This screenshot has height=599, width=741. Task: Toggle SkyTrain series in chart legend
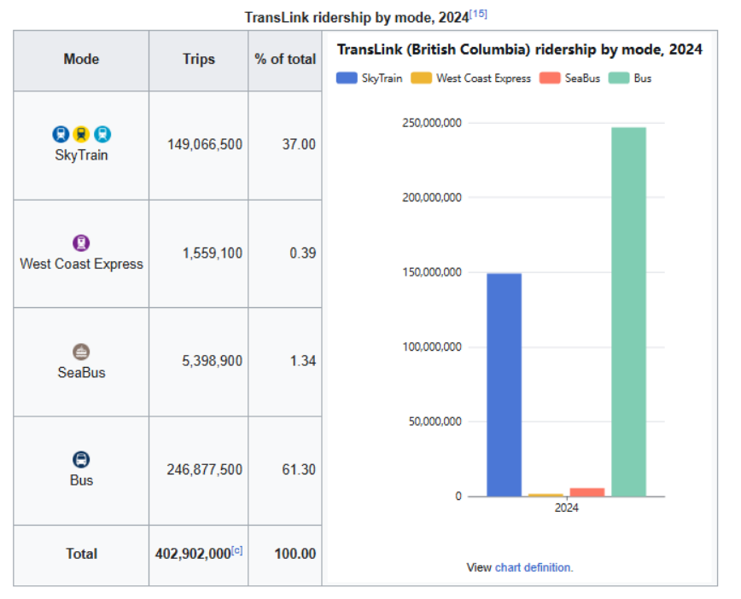click(370, 78)
